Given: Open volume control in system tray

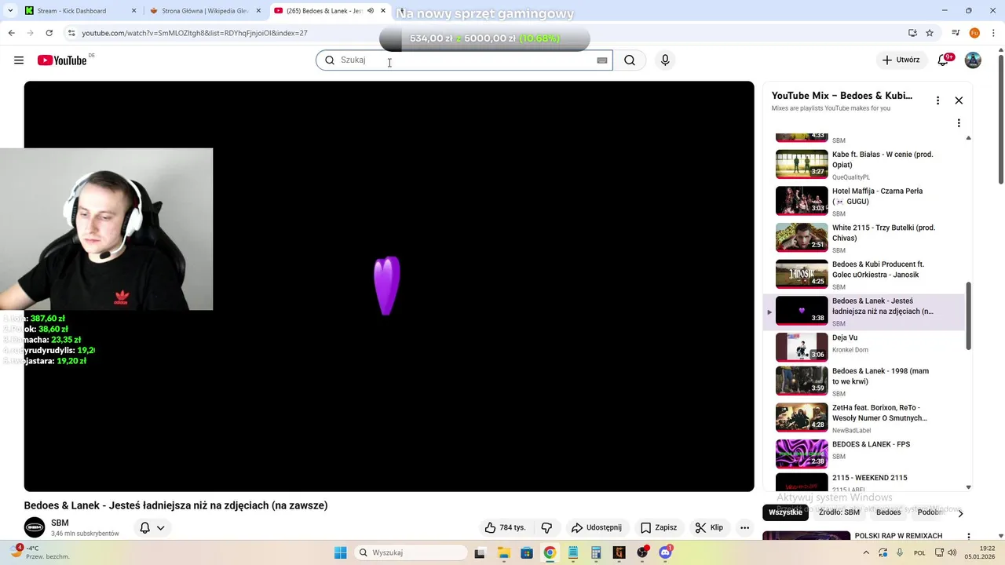Looking at the screenshot, I should pyautogui.click(x=953, y=552).
